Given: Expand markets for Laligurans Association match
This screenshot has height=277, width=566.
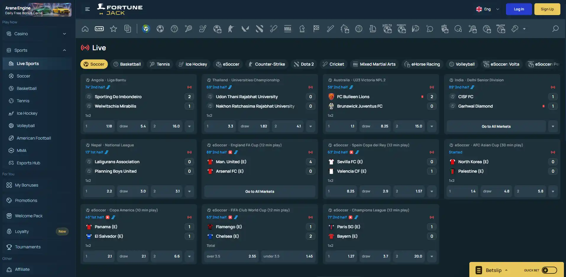Looking at the screenshot, I should click(x=189, y=191).
